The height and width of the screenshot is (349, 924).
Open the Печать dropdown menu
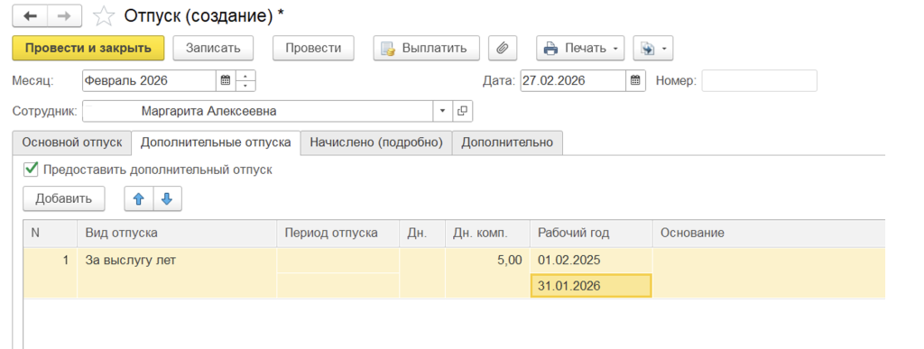(580, 49)
